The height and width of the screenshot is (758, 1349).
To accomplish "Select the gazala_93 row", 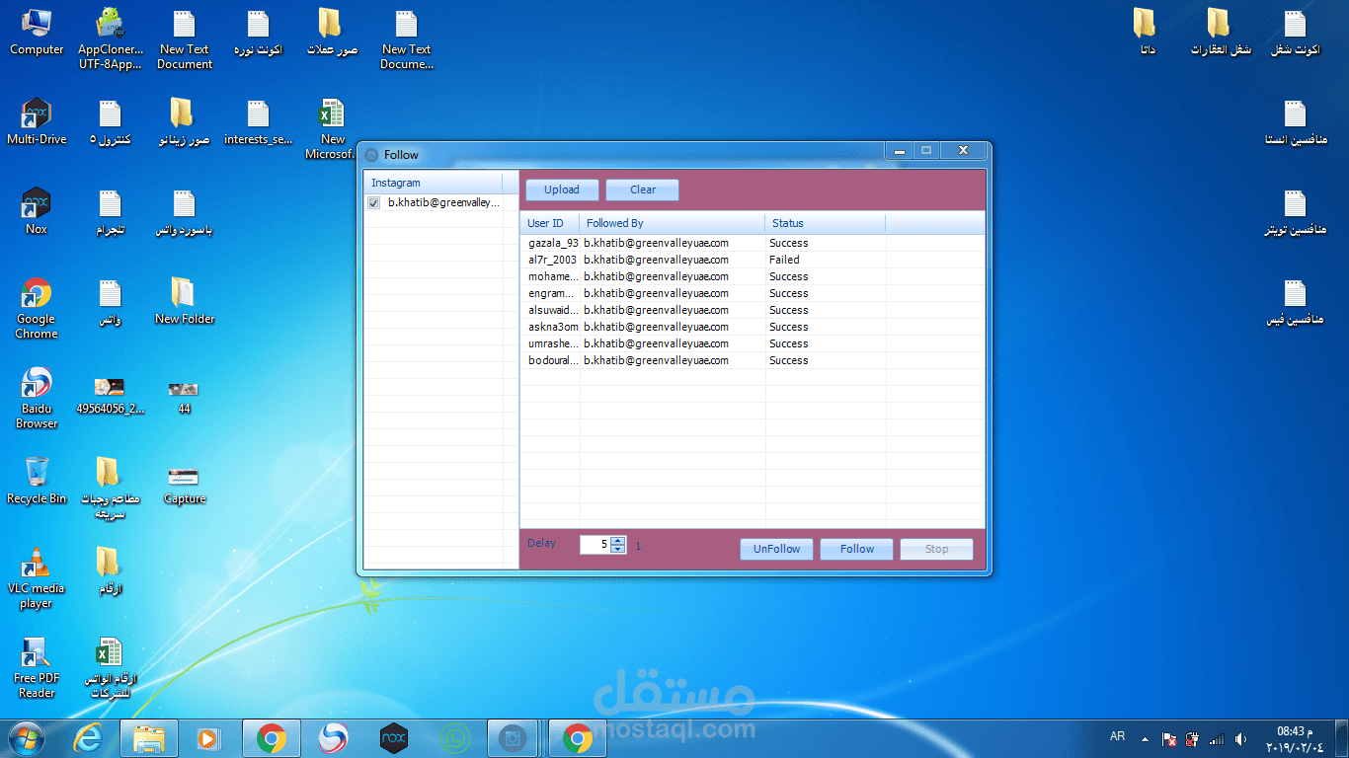I will [753, 243].
